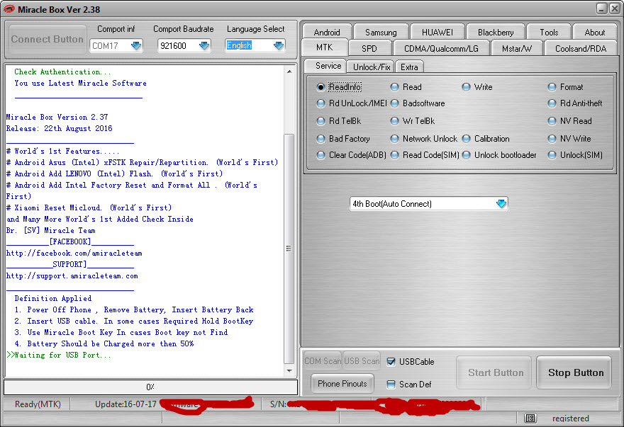
Task: Open the Blackberry tab
Action: pos(496,32)
